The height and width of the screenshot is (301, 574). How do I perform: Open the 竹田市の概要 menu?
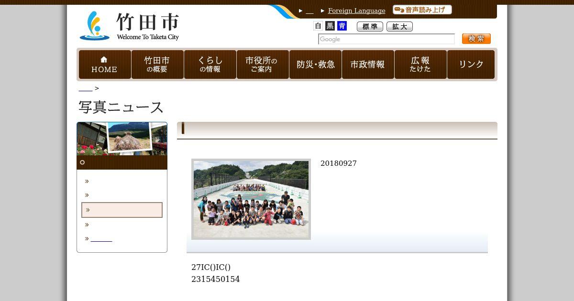(157, 64)
